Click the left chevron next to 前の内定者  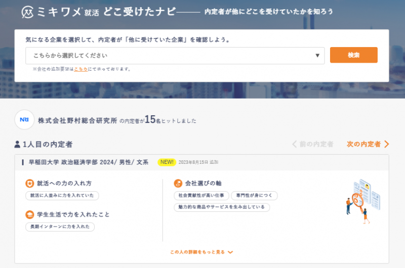coord(295,144)
